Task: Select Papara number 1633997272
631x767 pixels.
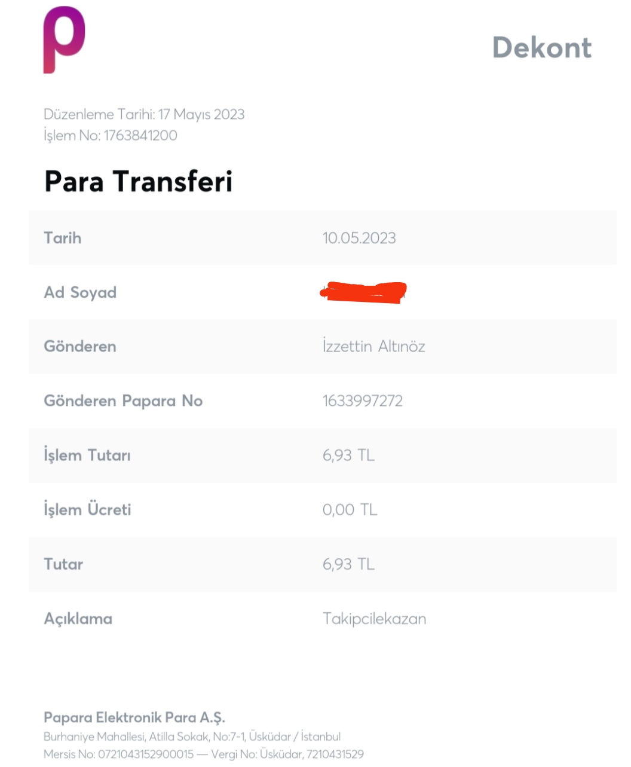Action: point(363,401)
